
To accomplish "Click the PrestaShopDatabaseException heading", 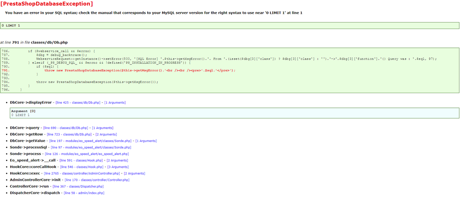I will click(x=47, y=4).
